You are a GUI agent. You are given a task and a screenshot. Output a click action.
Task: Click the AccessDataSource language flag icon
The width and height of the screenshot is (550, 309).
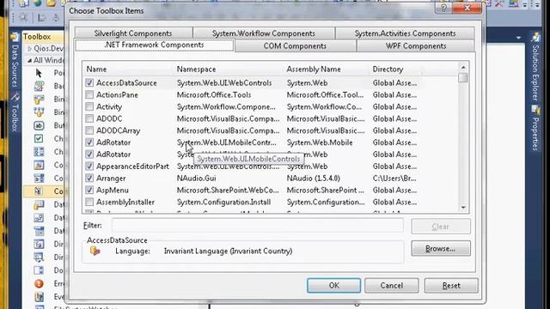(x=95, y=251)
